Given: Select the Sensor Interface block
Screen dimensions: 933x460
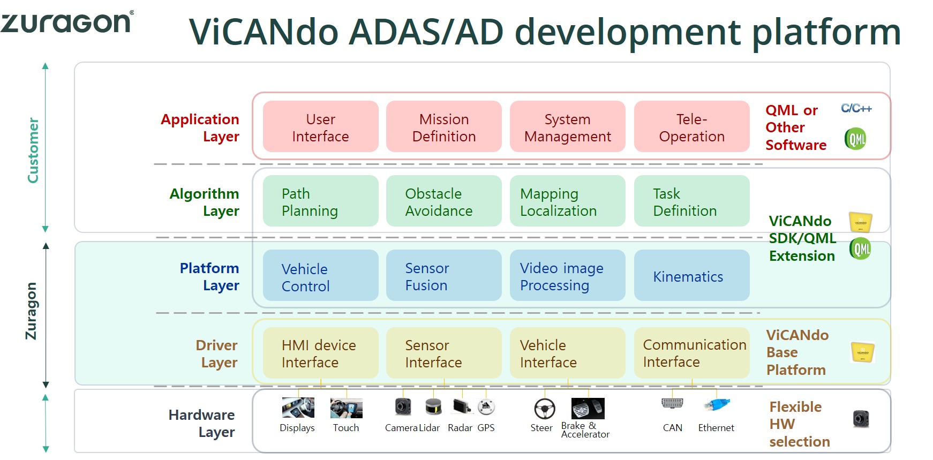Looking at the screenshot, I should pos(444,353).
